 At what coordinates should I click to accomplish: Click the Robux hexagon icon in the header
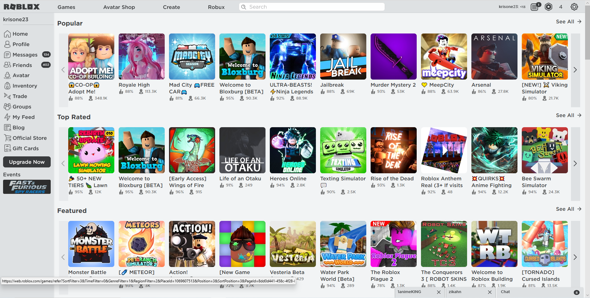(549, 7)
